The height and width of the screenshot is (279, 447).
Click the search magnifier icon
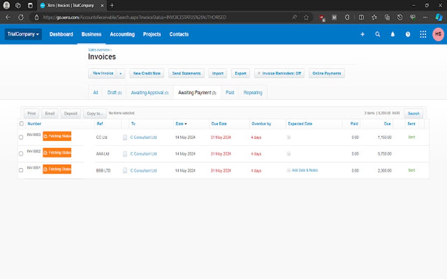(377, 34)
